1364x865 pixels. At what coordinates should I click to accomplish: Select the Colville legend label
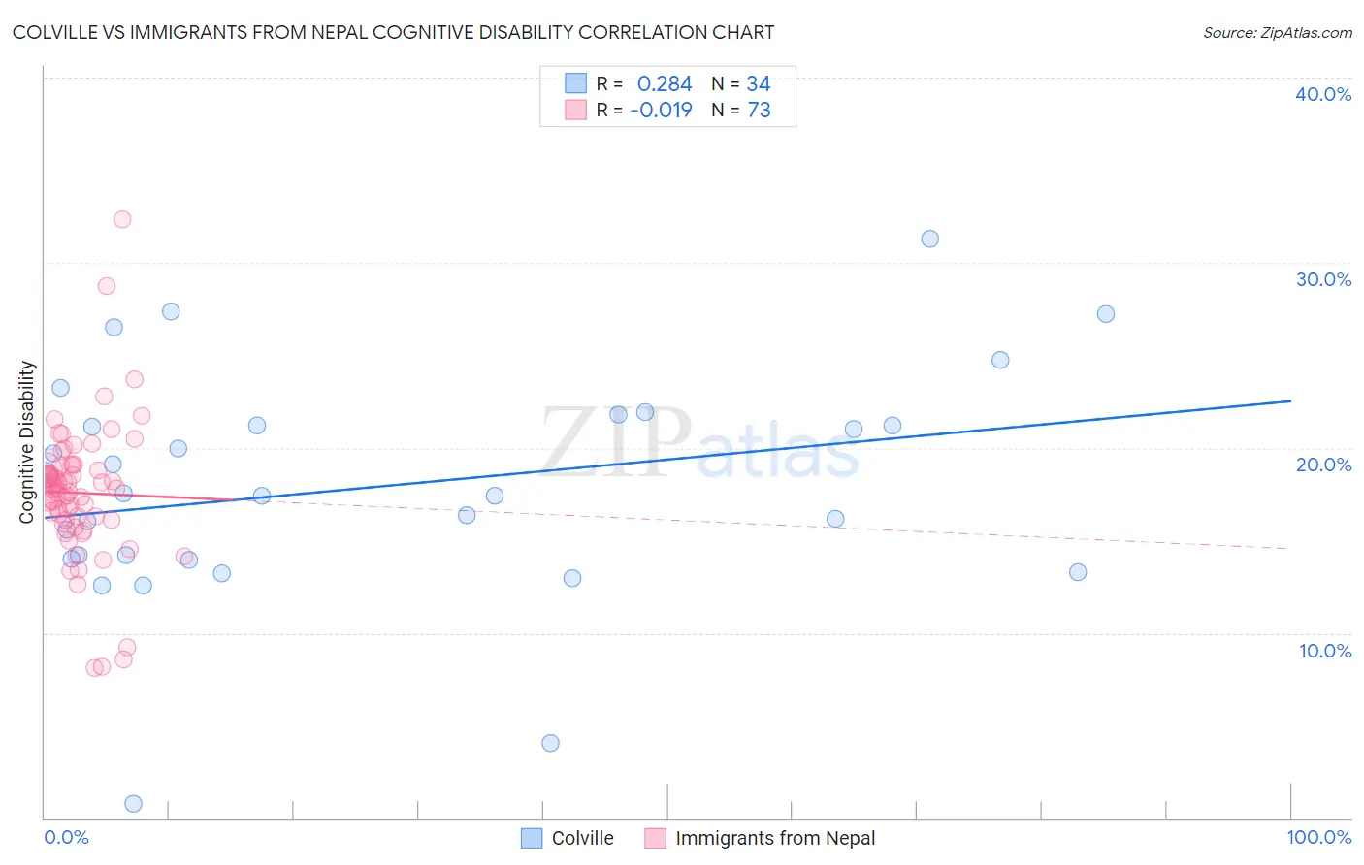point(583,838)
